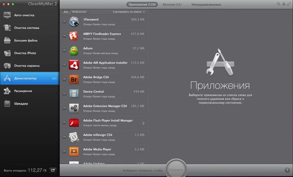This screenshot has width=293, height=177.
Task: Open the Авто-очистка monitor icon
Action: (7, 15)
